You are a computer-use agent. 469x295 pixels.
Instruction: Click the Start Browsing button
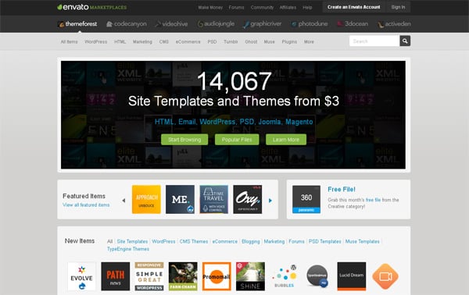[x=184, y=140]
